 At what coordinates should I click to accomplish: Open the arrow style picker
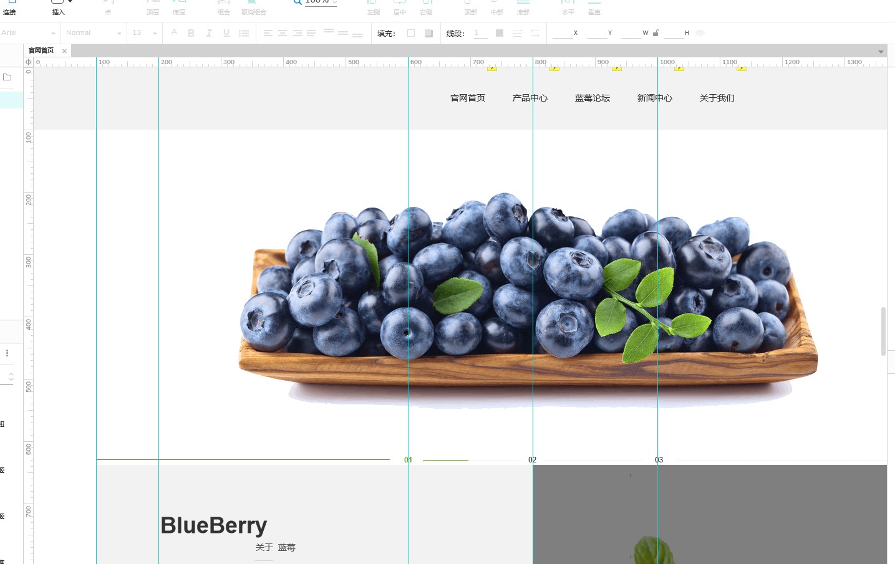click(535, 33)
